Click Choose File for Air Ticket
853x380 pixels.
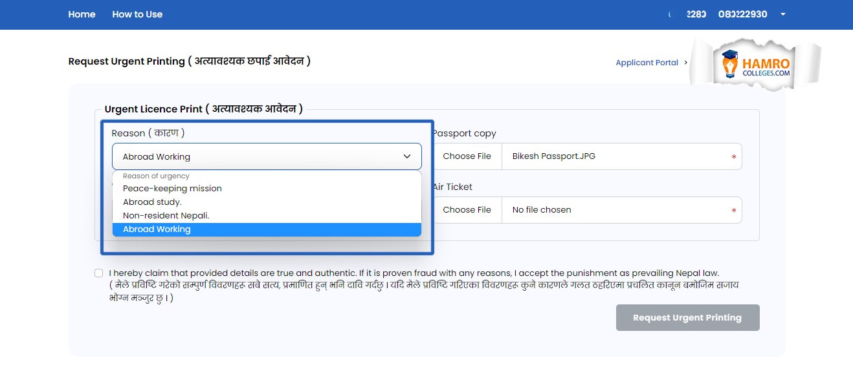coord(467,209)
